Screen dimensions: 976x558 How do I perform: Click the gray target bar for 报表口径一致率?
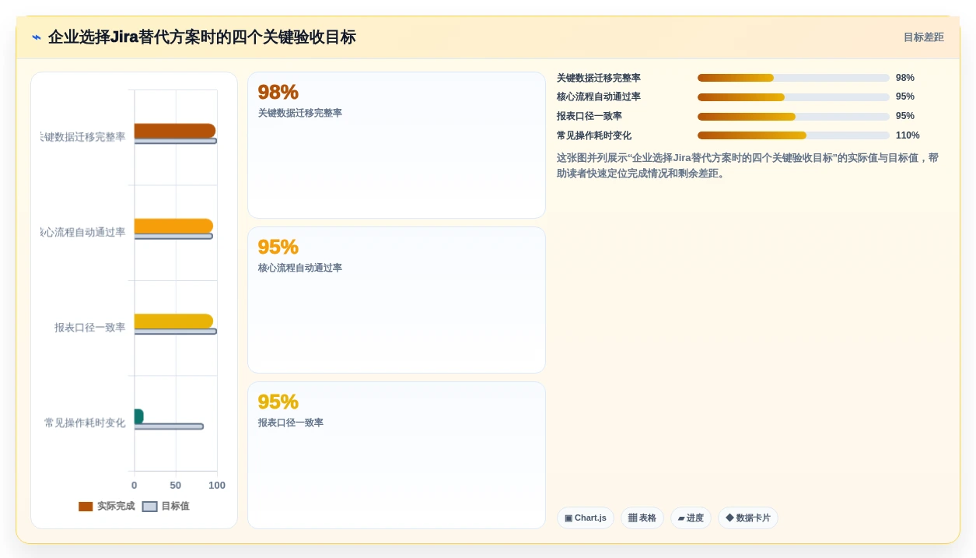click(x=176, y=332)
